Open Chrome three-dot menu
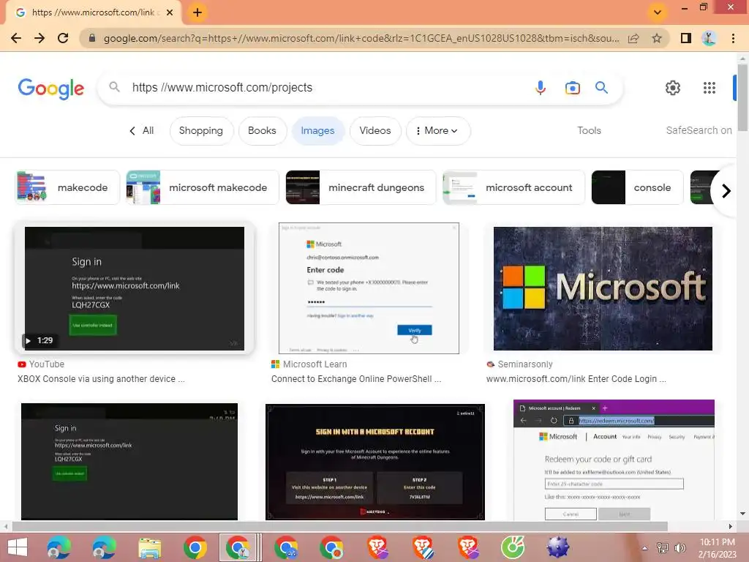The height and width of the screenshot is (562, 749). point(733,38)
